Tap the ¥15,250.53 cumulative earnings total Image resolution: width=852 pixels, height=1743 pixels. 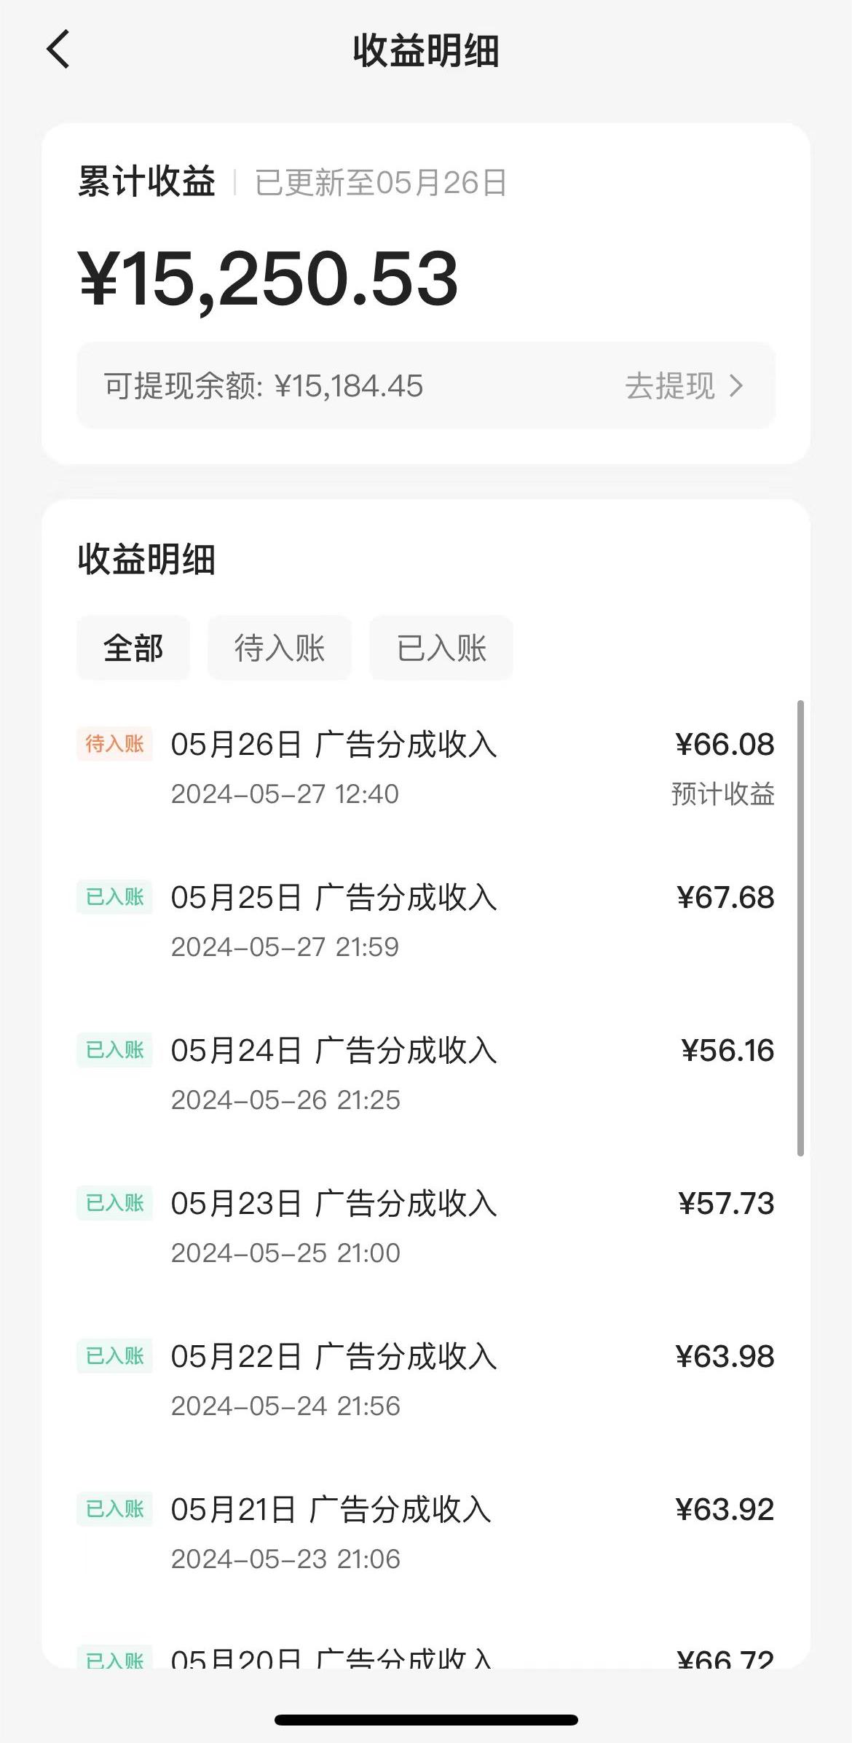tap(269, 279)
